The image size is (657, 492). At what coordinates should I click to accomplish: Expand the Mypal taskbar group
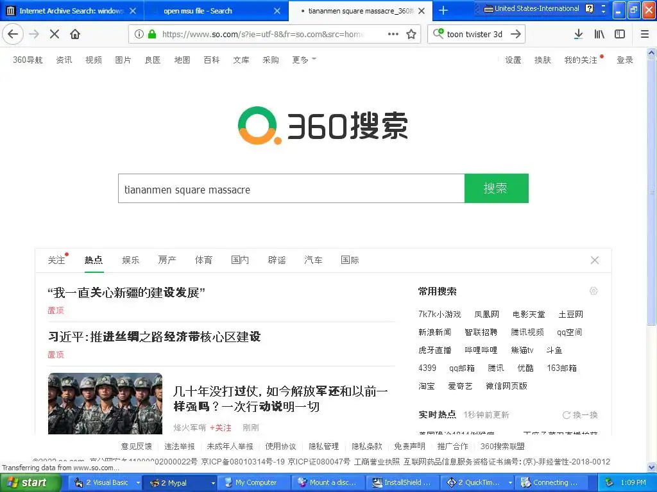213,483
